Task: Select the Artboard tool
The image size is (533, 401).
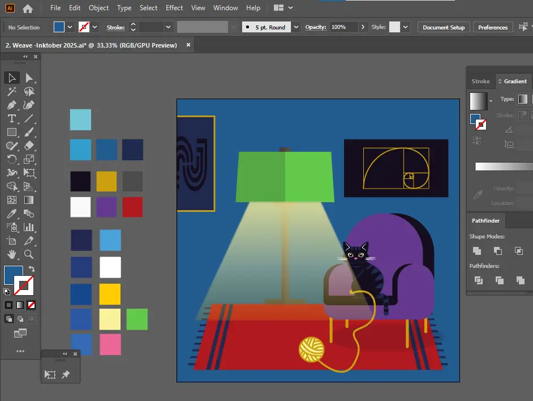Action: (x=12, y=241)
